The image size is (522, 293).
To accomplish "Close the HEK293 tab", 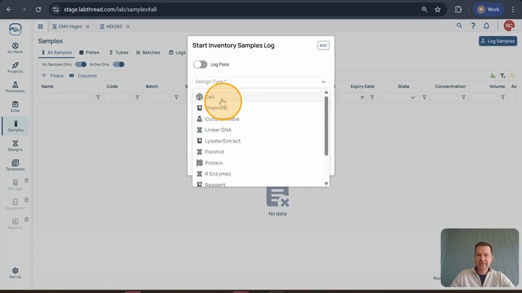I will 128,26.
